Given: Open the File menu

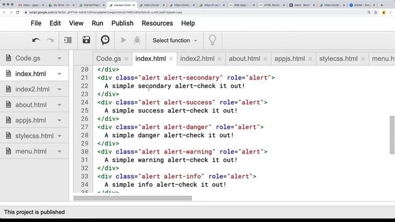Looking at the screenshot, I should [36, 23].
